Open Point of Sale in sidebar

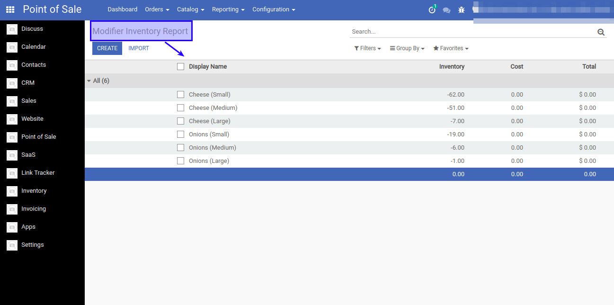coord(38,137)
